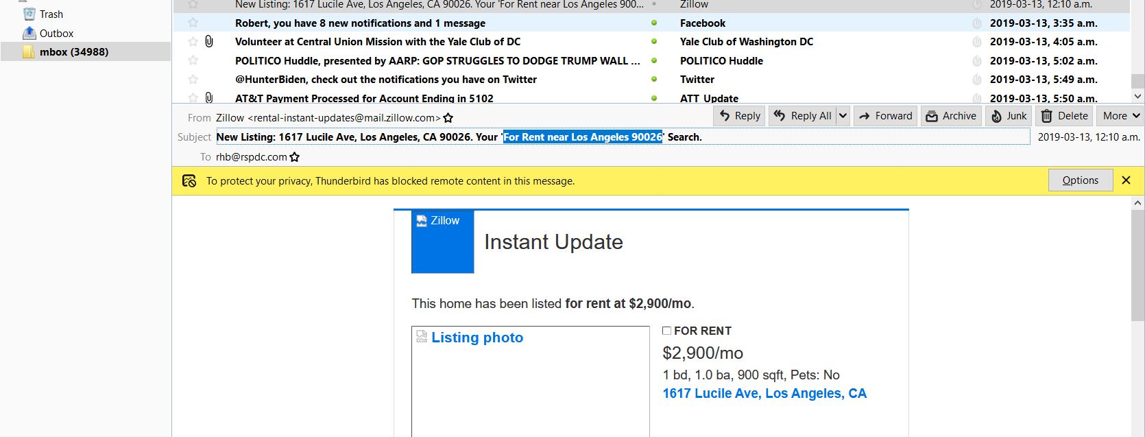The image size is (1145, 437).
Task: Delete the open message
Action: [1065, 116]
